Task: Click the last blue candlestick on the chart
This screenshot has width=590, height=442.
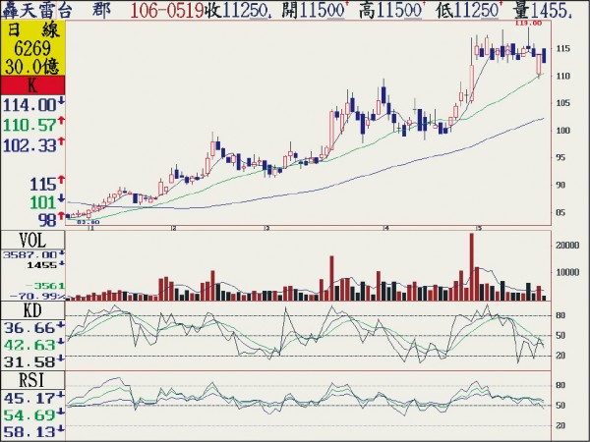Action: [544, 56]
